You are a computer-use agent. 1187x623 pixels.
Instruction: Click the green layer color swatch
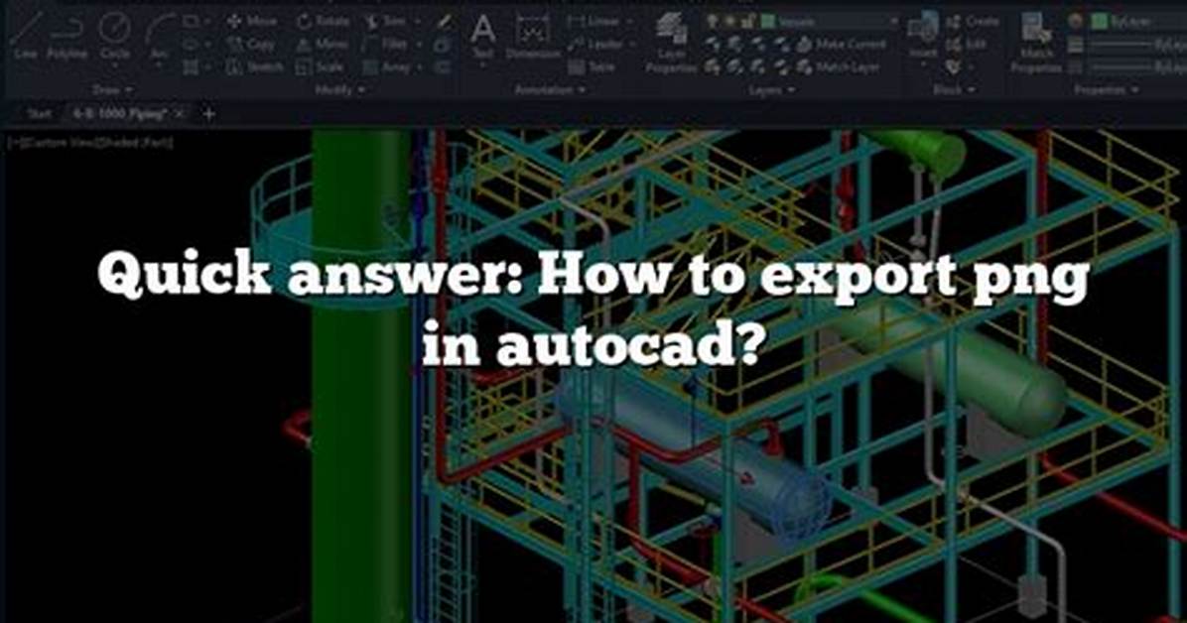point(767,21)
